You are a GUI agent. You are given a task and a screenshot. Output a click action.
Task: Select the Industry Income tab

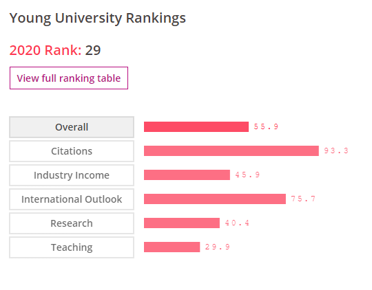72,175
